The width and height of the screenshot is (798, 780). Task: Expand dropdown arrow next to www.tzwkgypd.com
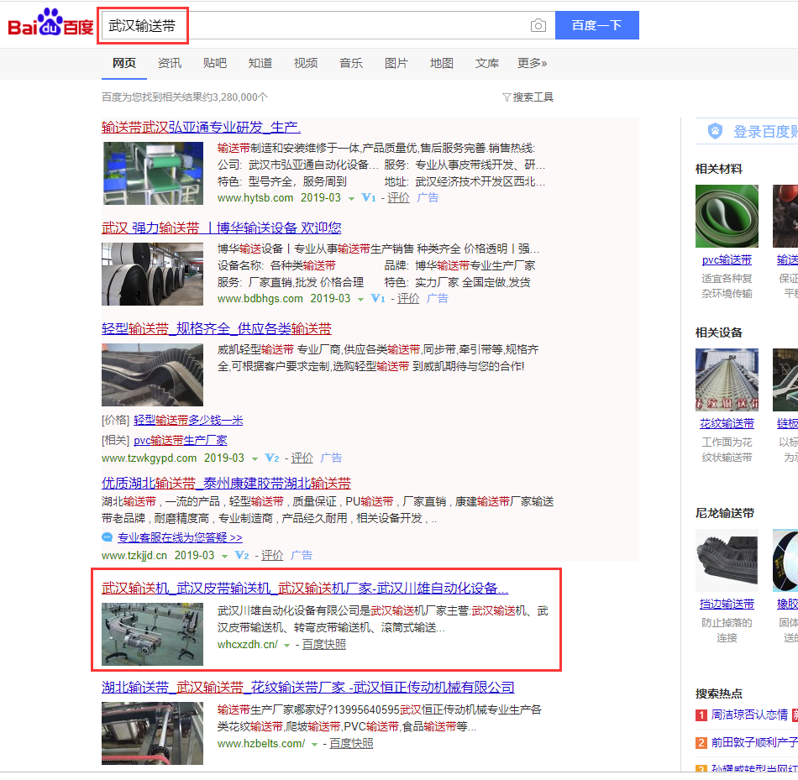255,459
